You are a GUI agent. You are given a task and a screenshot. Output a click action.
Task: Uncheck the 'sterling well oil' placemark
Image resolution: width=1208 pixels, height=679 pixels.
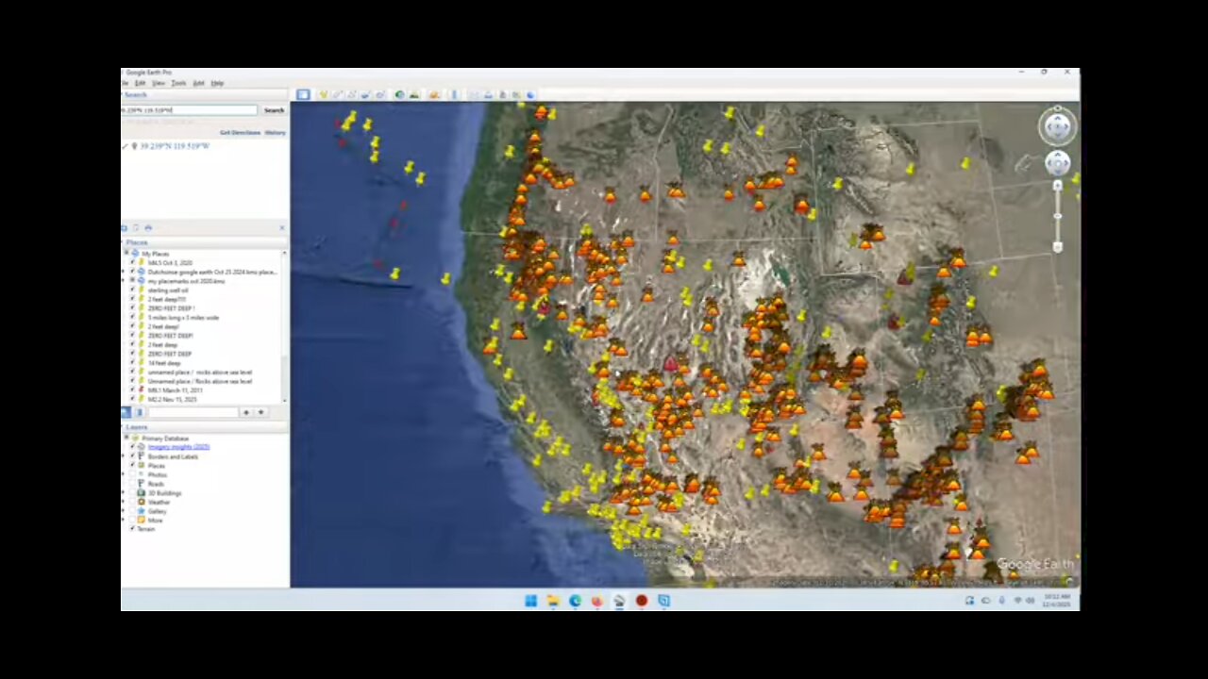coord(132,290)
